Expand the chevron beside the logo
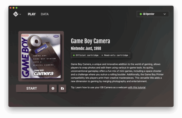This screenshot has height=118, width=182. 20,14
